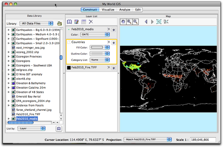Zoom to active layer icon
This screenshot has height=147, width=223.
[x=166, y=22]
